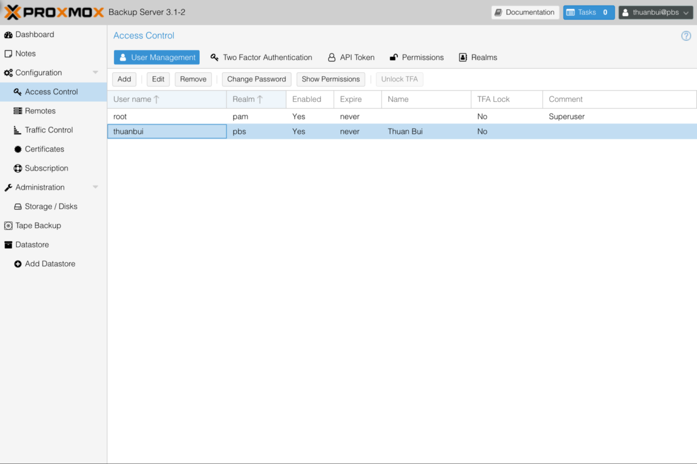Switch to the Permissions tab
The height and width of the screenshot is (464, 697).
416,57
